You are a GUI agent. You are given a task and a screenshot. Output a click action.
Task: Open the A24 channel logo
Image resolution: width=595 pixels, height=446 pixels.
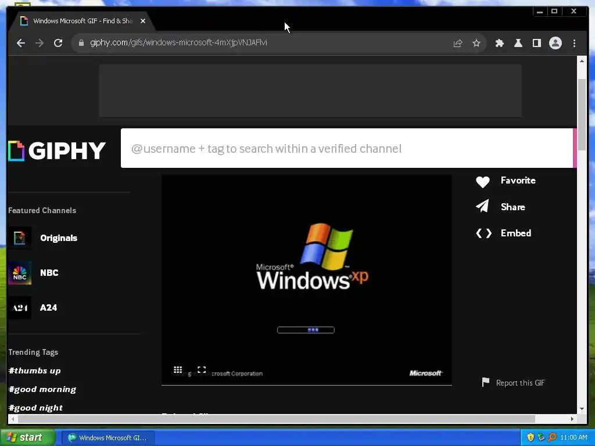click(x=20, y=308)
